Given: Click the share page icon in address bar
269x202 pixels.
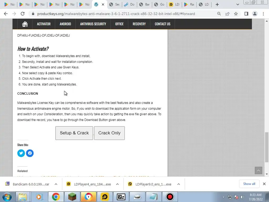Looking at the screenshot, I should pos(227,14).
